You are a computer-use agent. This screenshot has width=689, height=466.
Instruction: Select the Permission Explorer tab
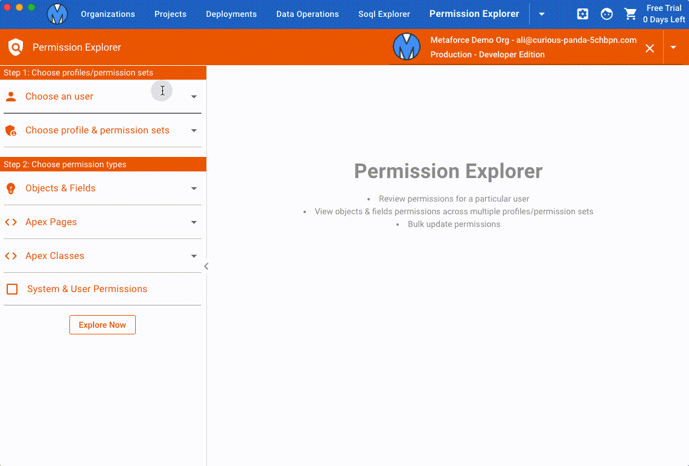coord(474,14)
